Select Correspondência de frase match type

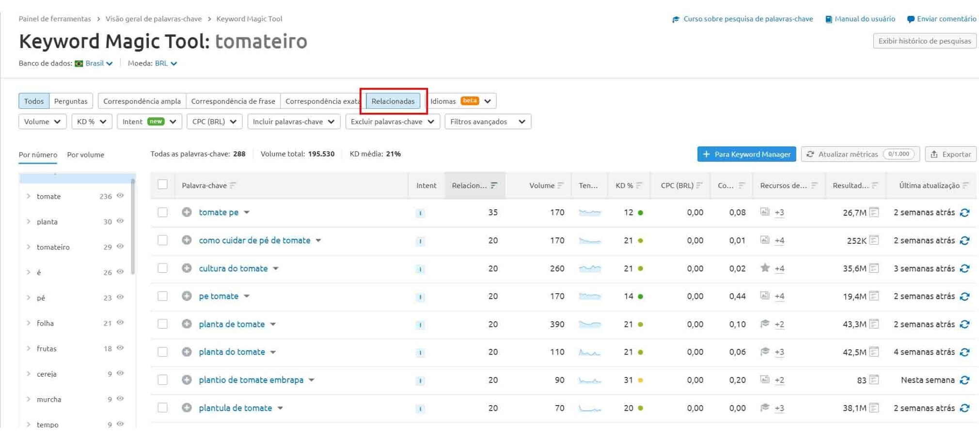tap(233, 101)
